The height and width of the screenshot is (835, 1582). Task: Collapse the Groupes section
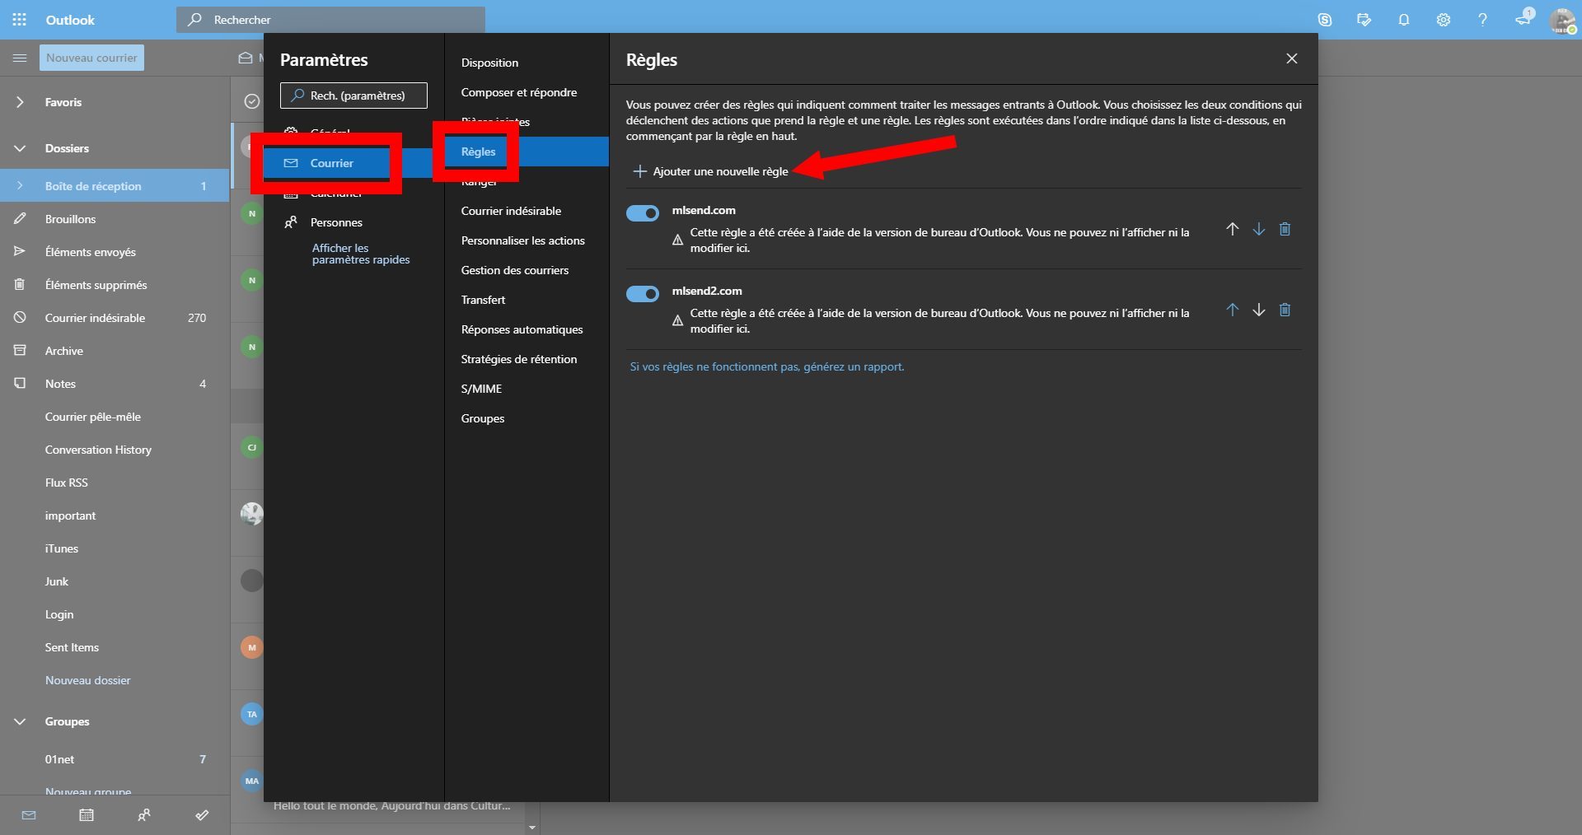pos(20,721)
